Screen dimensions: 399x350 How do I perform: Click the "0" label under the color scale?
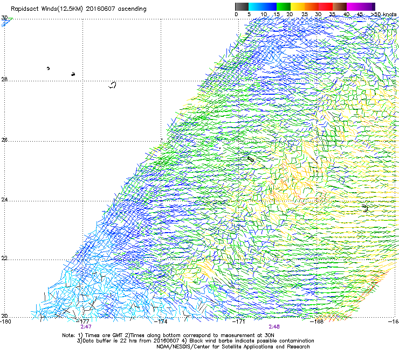tap(236, 15)
